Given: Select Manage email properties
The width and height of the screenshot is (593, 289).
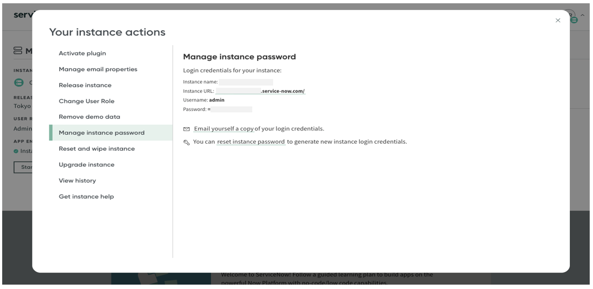Looking at the screenshot, I should click(98, 69).
